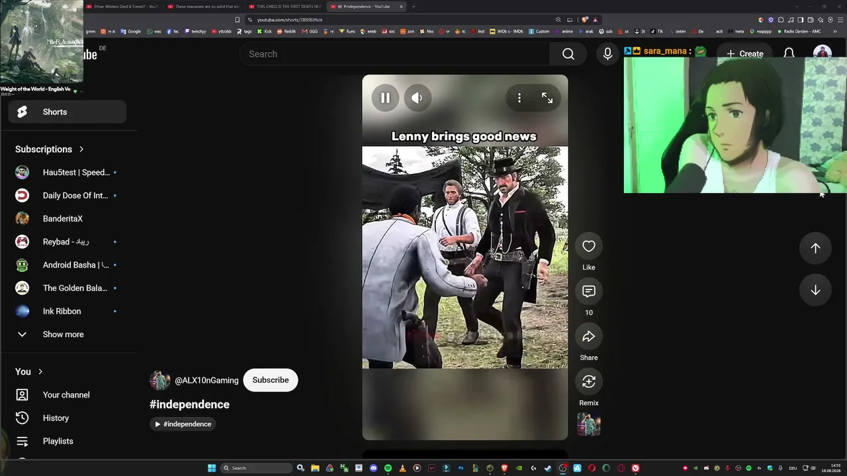Image resolution: width=847 pixels, height=476 pixels.
Task: Switch to These macarons browser tab
Action: (x=204, y=7)
